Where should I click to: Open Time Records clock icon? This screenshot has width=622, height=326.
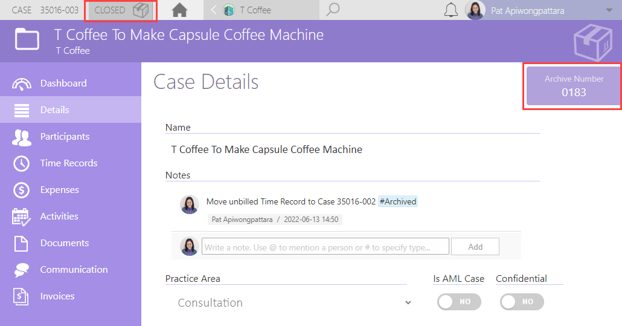21,163
